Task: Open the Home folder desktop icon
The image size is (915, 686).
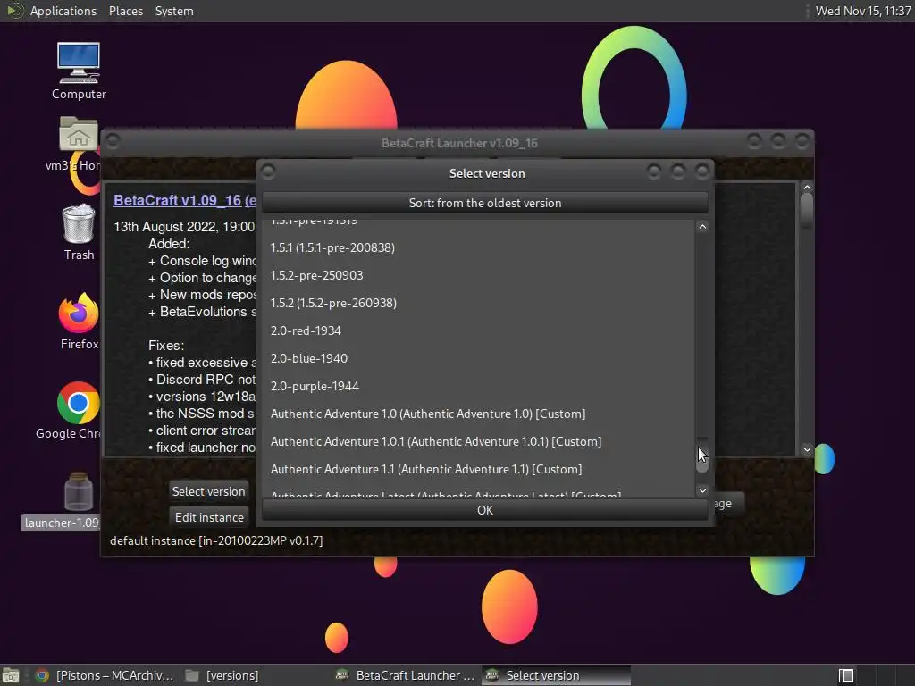Action: tap(79, 134)
